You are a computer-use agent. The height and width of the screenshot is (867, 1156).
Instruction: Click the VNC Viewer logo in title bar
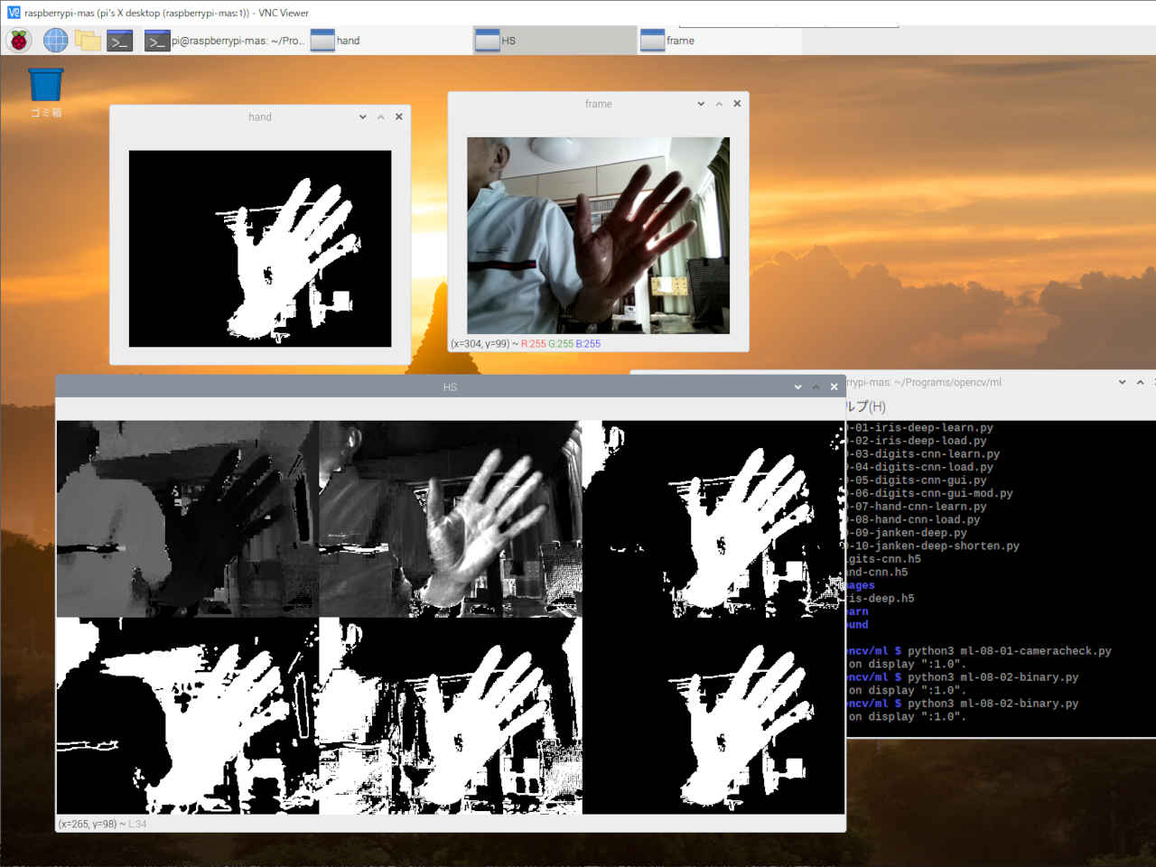[13, 13]
